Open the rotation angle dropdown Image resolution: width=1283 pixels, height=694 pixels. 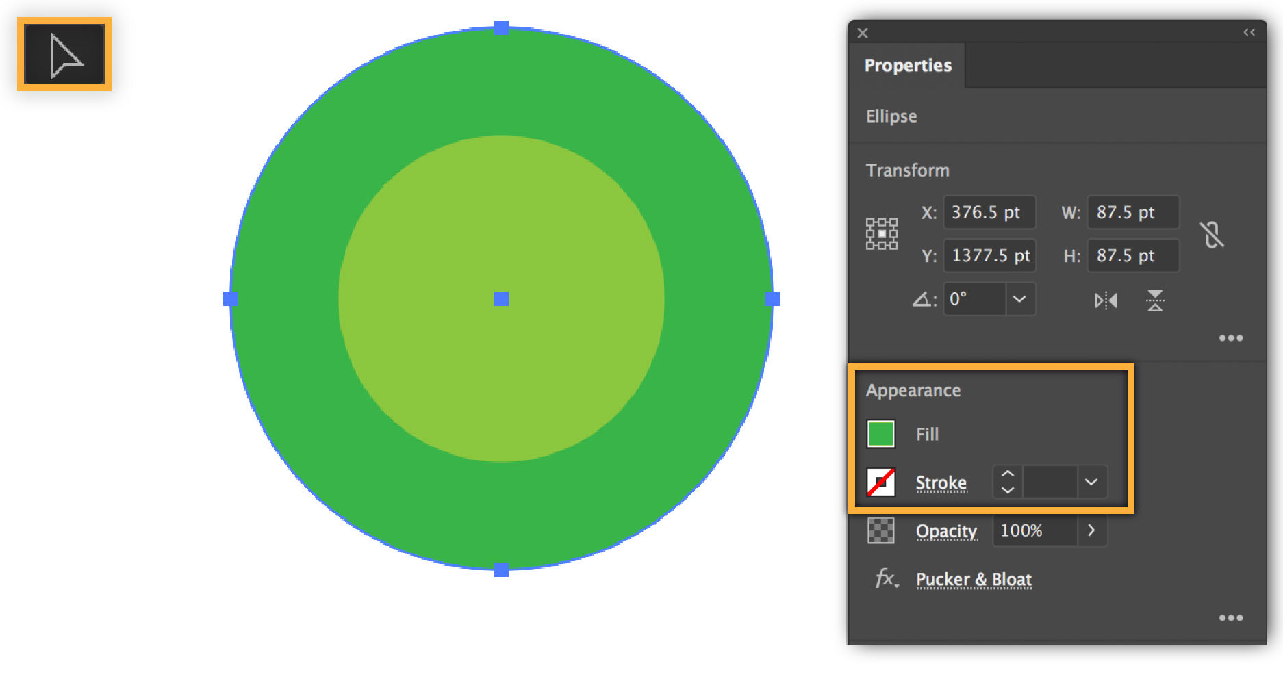pyautogui.click(x=1019, y=299)
